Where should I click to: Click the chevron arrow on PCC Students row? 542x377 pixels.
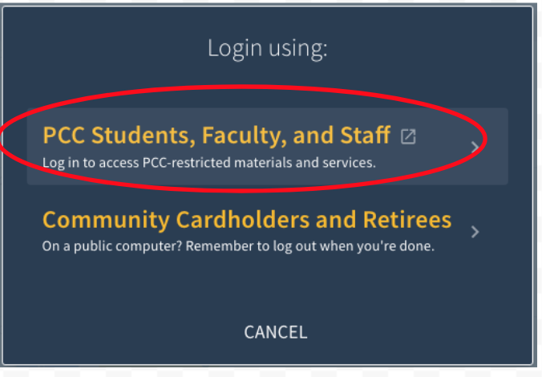pos(475,147)
